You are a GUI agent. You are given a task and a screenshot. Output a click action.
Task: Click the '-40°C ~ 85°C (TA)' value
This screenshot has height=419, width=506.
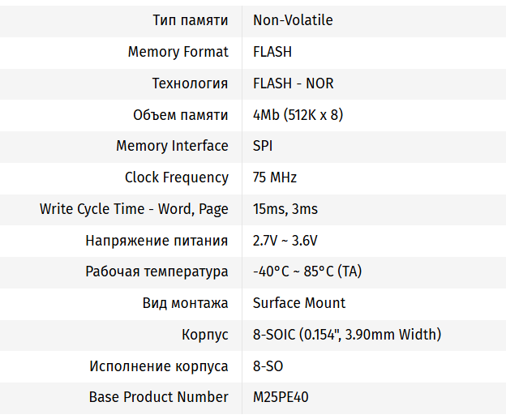(307, 271)
